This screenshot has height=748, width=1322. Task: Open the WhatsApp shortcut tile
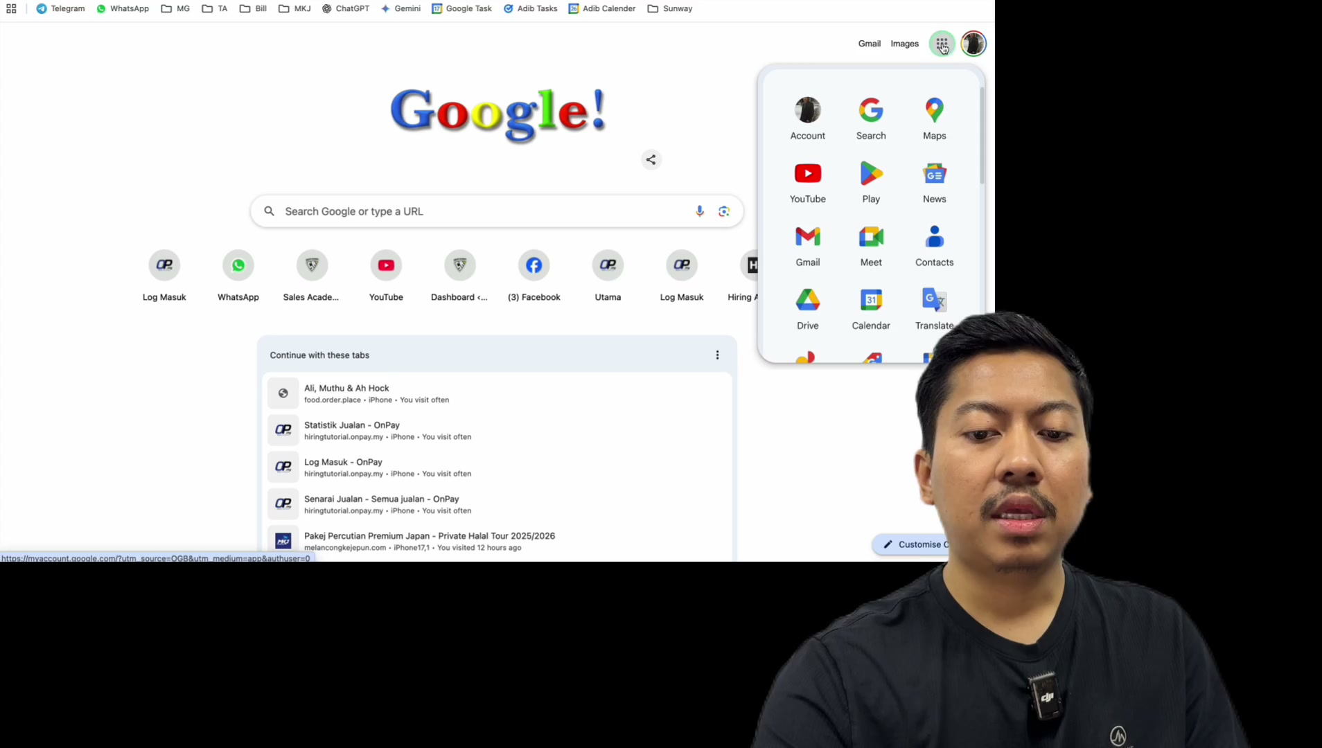coord(238,276)
